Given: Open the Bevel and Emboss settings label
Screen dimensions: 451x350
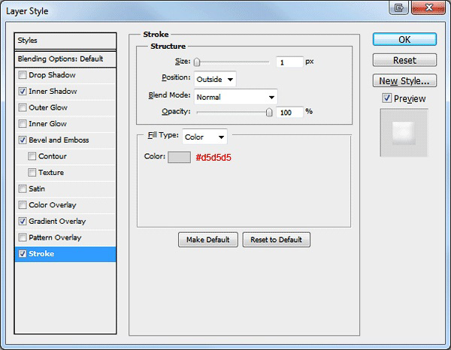Looking at the screenshot, I should click(59, 140).
